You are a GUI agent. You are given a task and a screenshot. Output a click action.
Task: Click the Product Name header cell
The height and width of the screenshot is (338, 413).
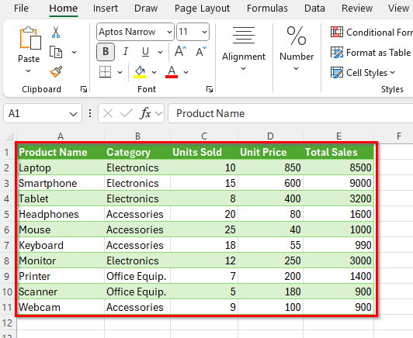click(61, 152)
